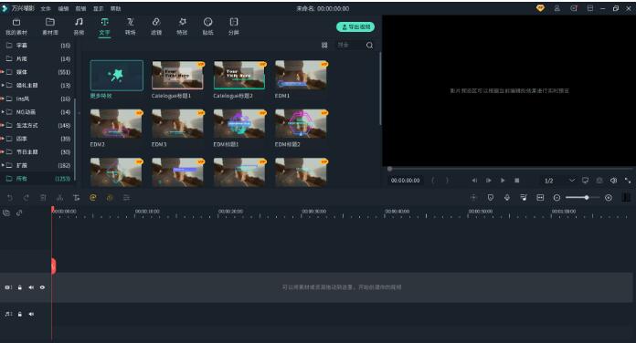Toggle video track 1 visibility eye
Viewport: 636px width, 343px height.
point(42,287)
